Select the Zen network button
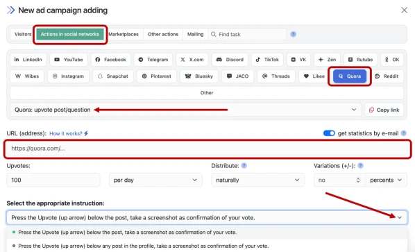 click(x=327, y=60)
